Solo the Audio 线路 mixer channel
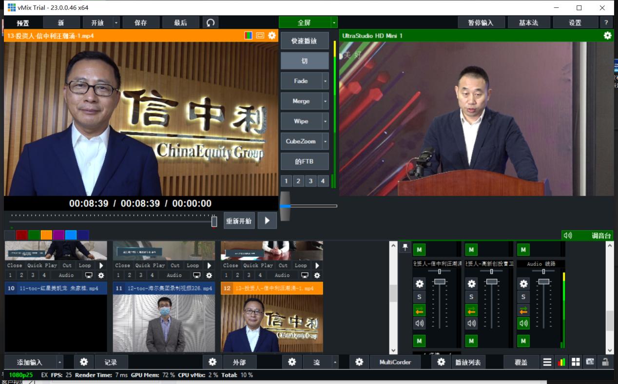This screenshot has height=384, width=618. click(523, 297)
